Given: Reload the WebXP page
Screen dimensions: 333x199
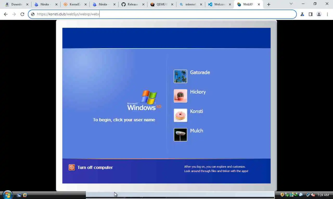Looking at the screenshot, I should coord(22,14).
